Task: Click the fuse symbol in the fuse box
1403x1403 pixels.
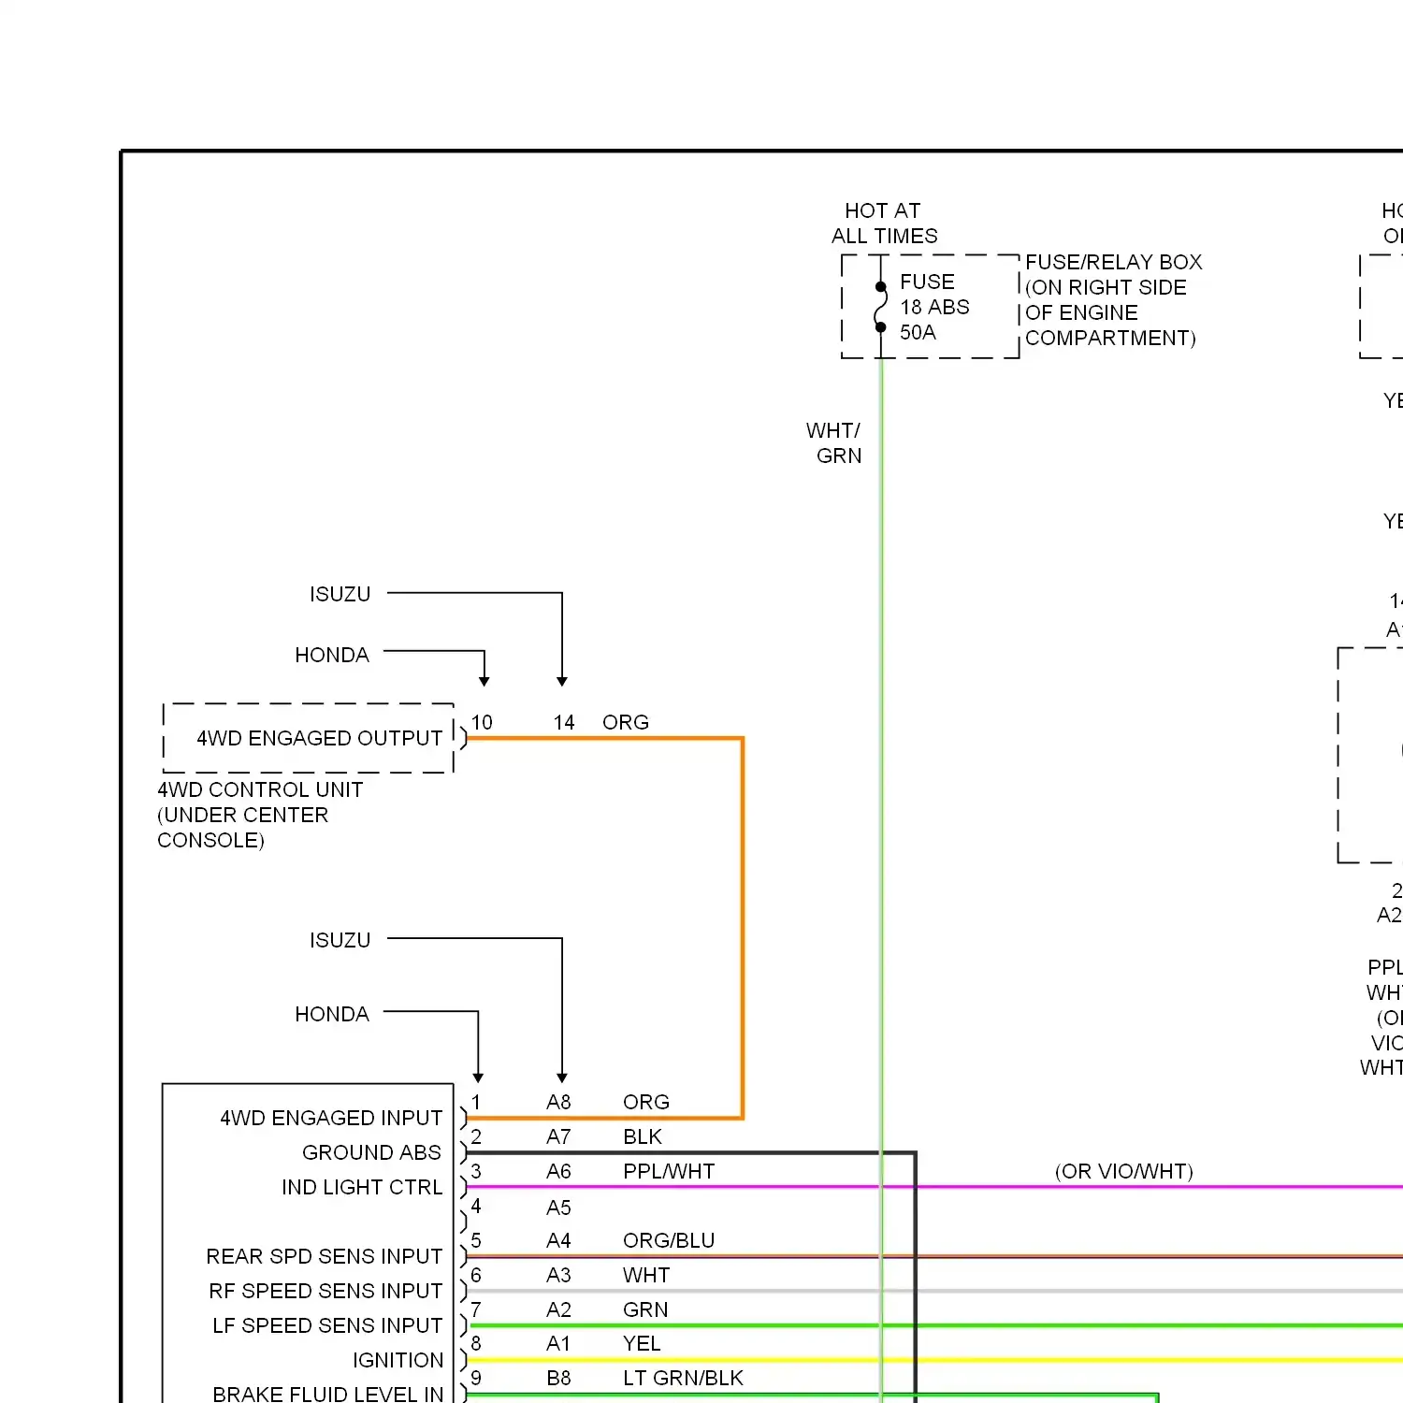Action: coord(880,307)
